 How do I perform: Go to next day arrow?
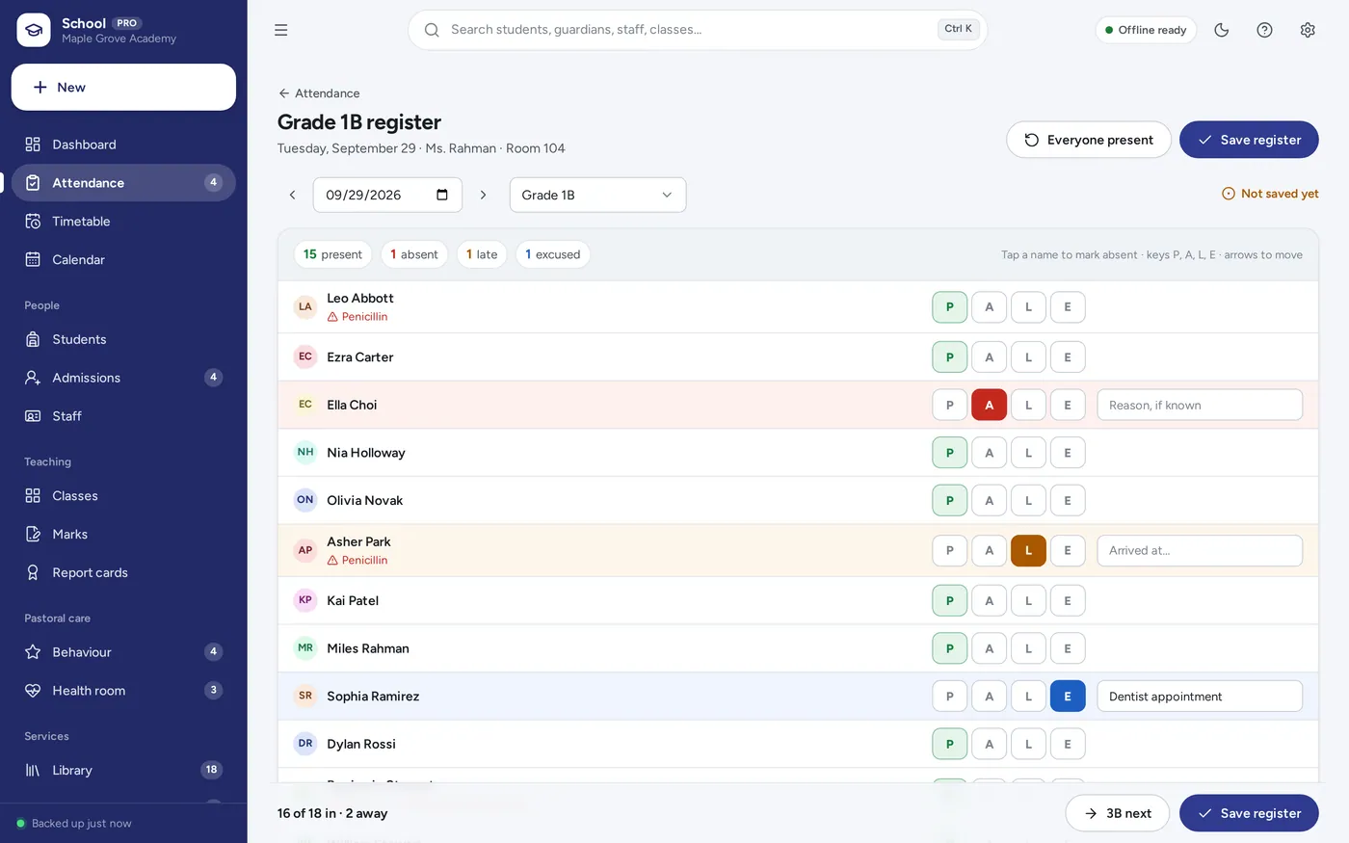point(483,195)
